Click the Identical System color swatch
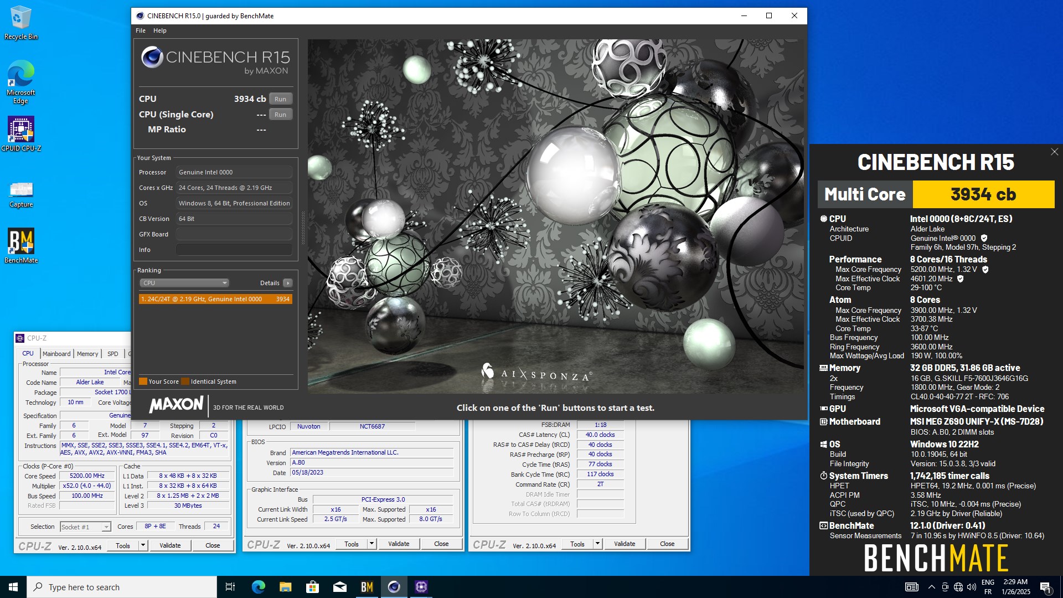The image size is (1063, 598). pyautogui.click(x=185, y=382)
